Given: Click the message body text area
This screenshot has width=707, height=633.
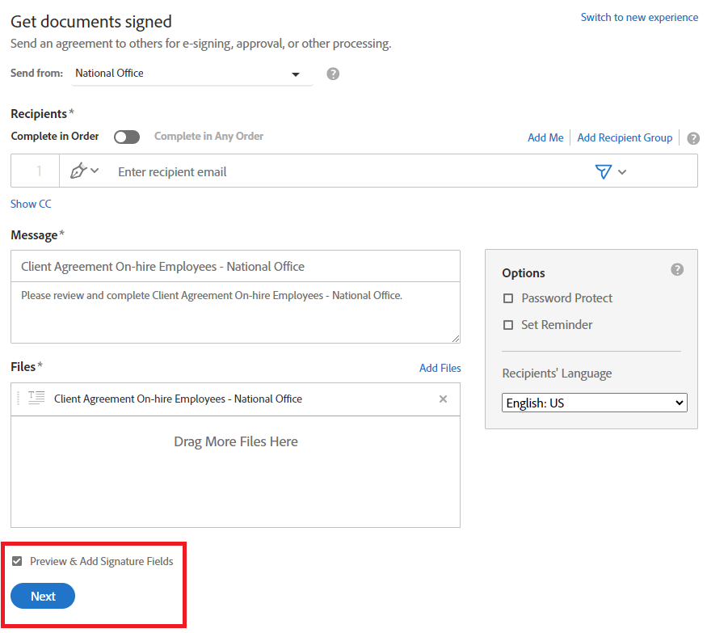Looking at the screenshot, I should pyautogui.click(x=235, y=312).
